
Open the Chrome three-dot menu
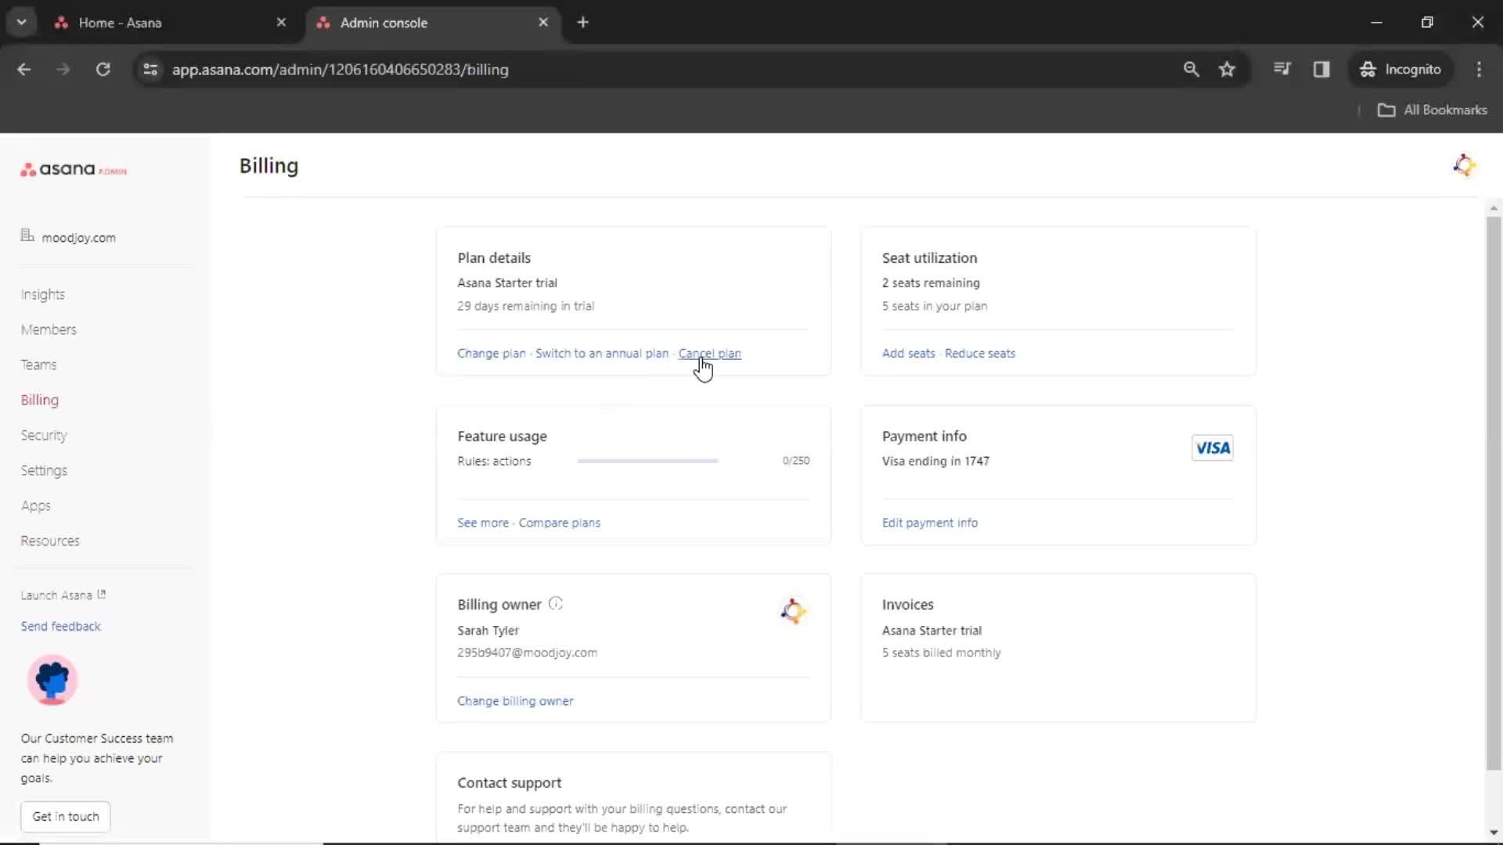pos(1479,70)
